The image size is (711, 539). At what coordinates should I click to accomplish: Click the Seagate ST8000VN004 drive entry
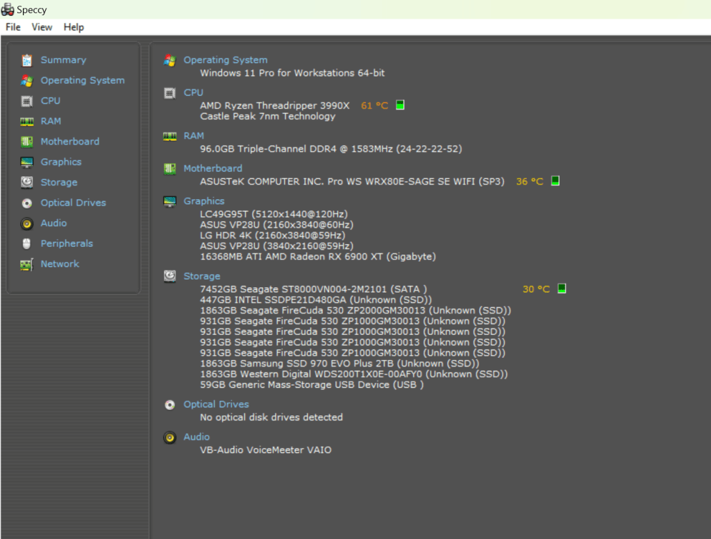pyautogui.click(x=313, y=289)
